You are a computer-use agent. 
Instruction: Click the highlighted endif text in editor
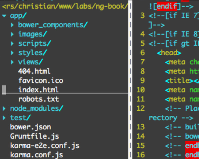pyautogui.click(x=167, y=6)
